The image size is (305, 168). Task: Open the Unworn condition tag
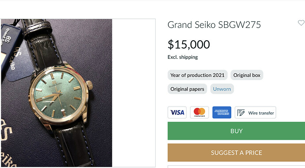tap(222, 89)
